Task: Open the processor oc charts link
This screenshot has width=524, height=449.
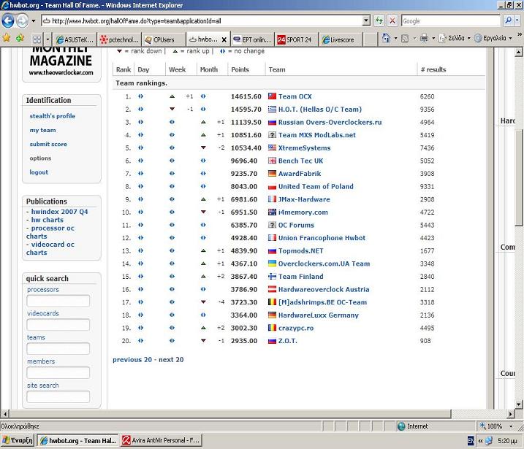Action: [50, 232]
